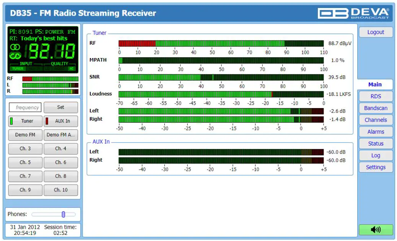Open the Main tab
The width and height of the screenshot is (397, 241).
point(375,84)
